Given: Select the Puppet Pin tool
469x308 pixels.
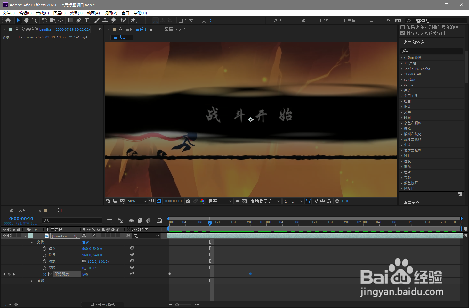Looking at the screenshot, I should [133, 21].
